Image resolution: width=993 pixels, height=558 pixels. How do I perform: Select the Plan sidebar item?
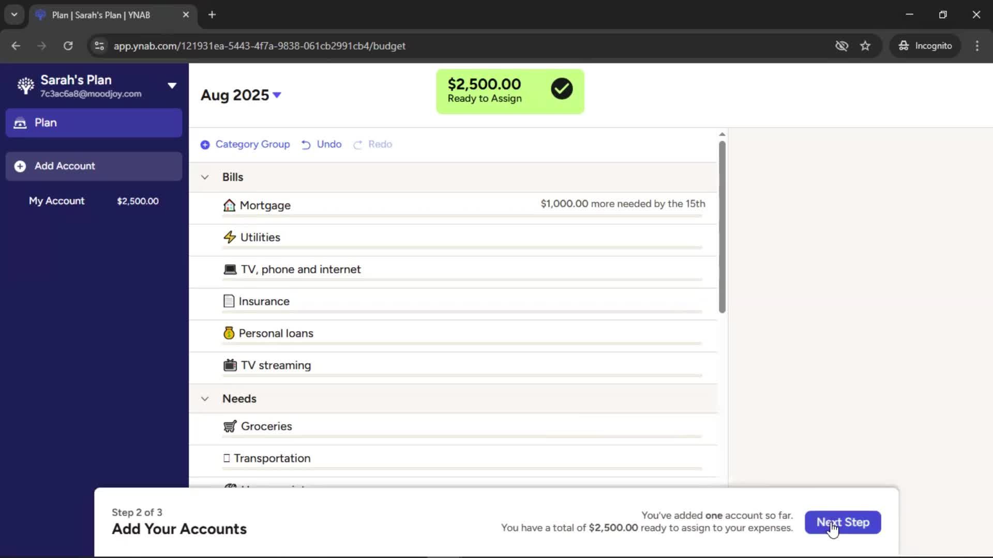point(94,123)
